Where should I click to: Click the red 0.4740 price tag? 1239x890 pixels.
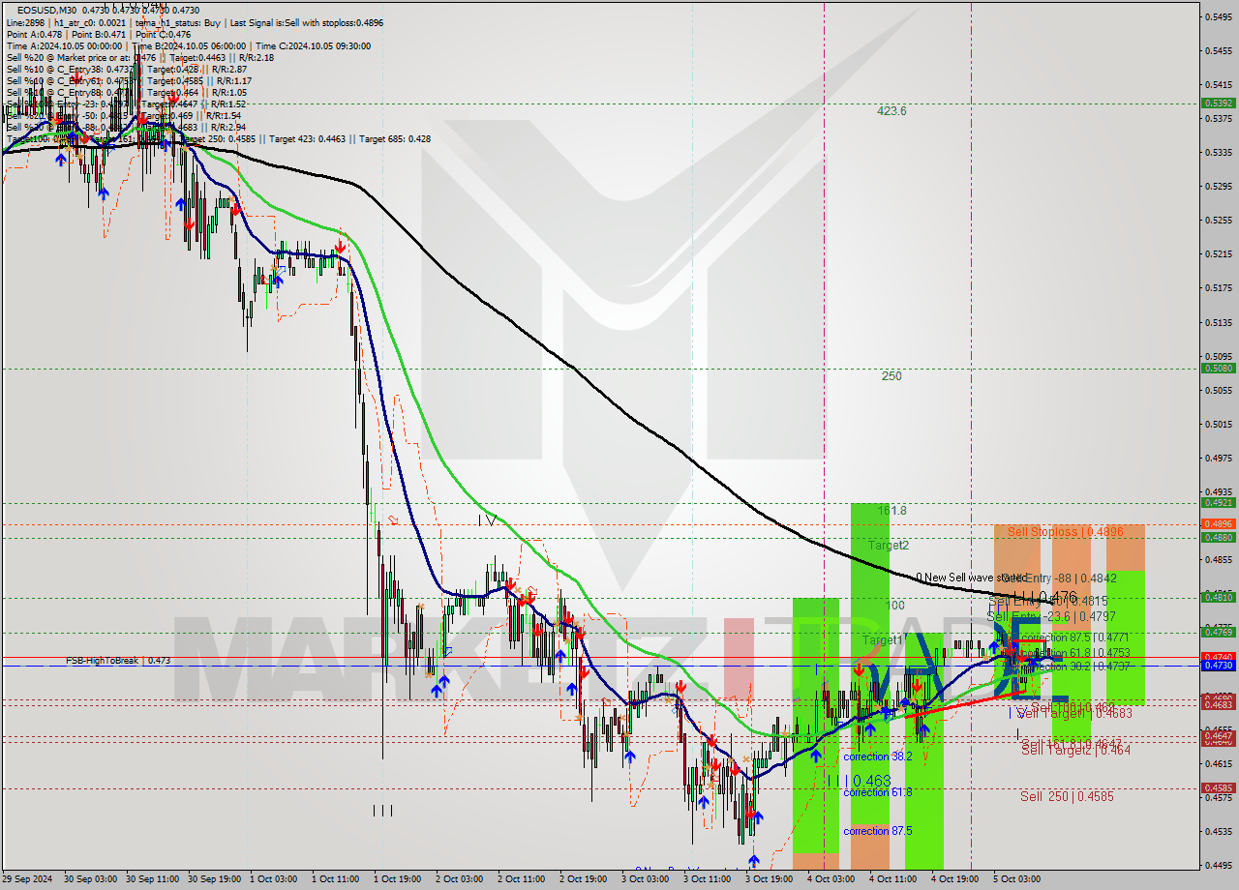click(1218, 656)
